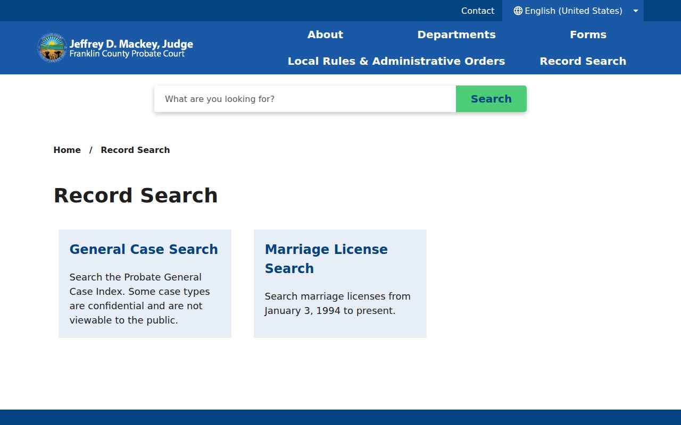Viewport: 681px width, 425px height.
Task: Open Local Rules & Administrative Orders
Action: [x=396, y=61]
